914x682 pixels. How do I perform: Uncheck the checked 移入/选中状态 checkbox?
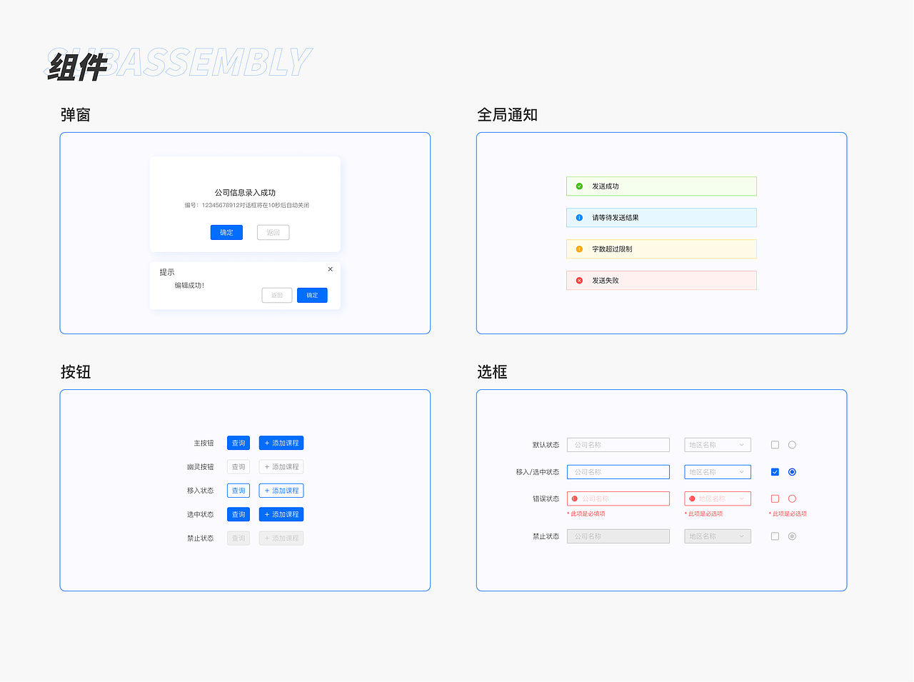point(775,472)
